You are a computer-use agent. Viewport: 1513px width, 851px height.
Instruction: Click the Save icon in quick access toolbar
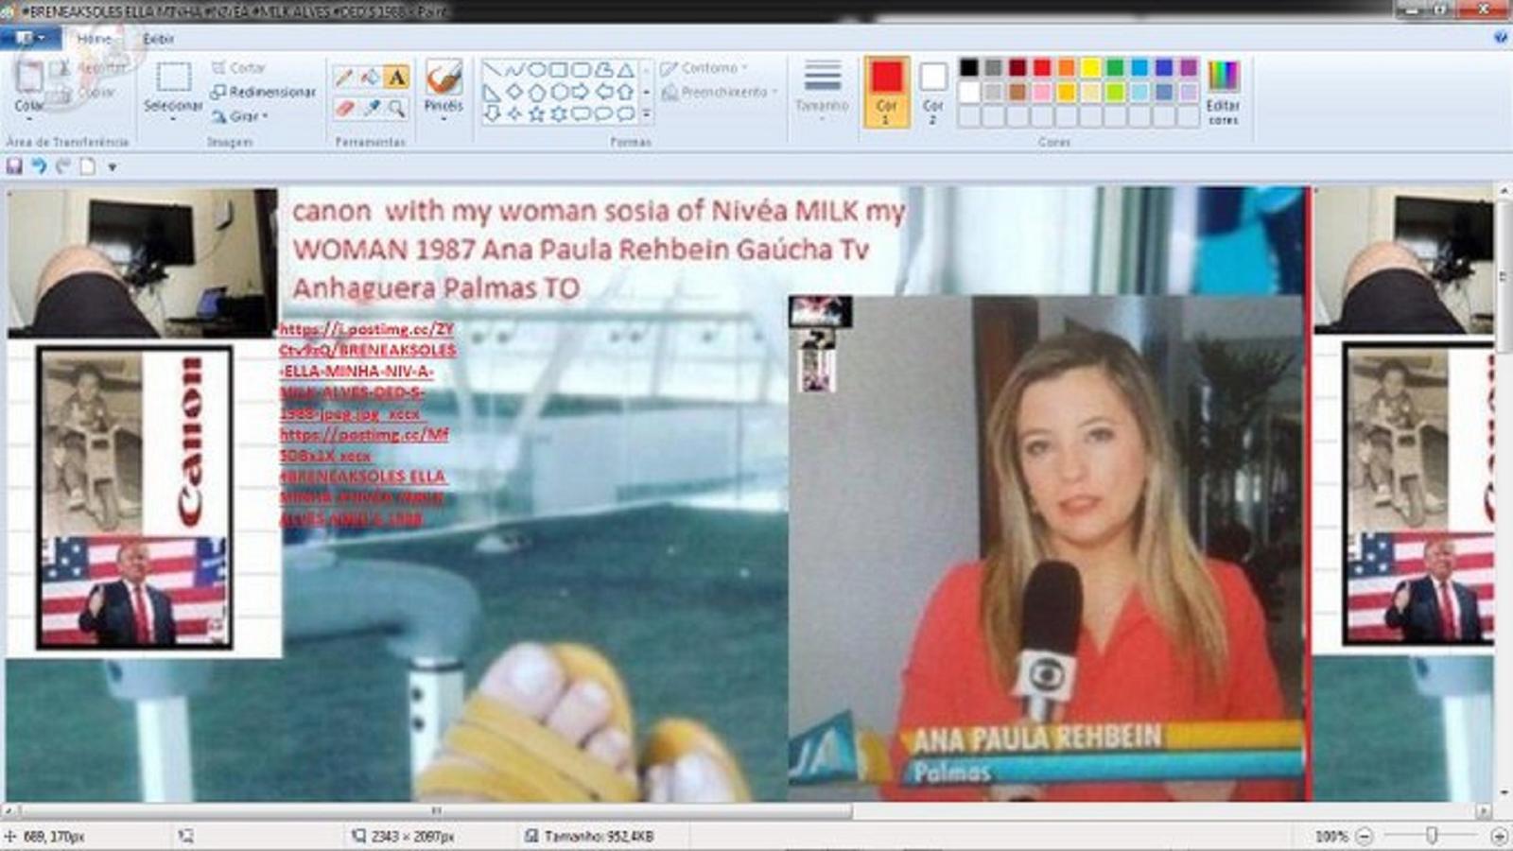pyautogui.click(x=14, y=166)
